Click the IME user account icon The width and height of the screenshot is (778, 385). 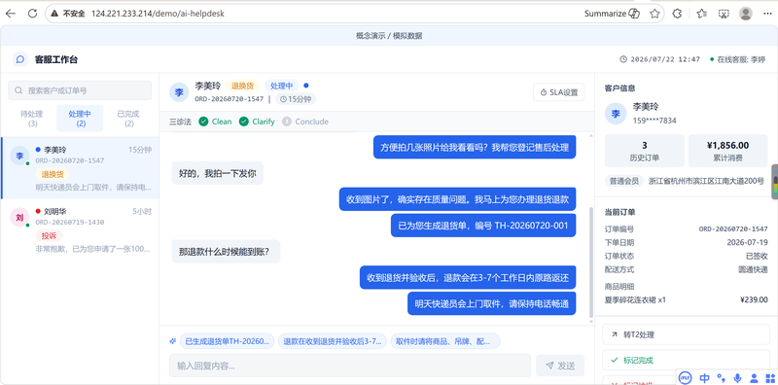[755, 378]
